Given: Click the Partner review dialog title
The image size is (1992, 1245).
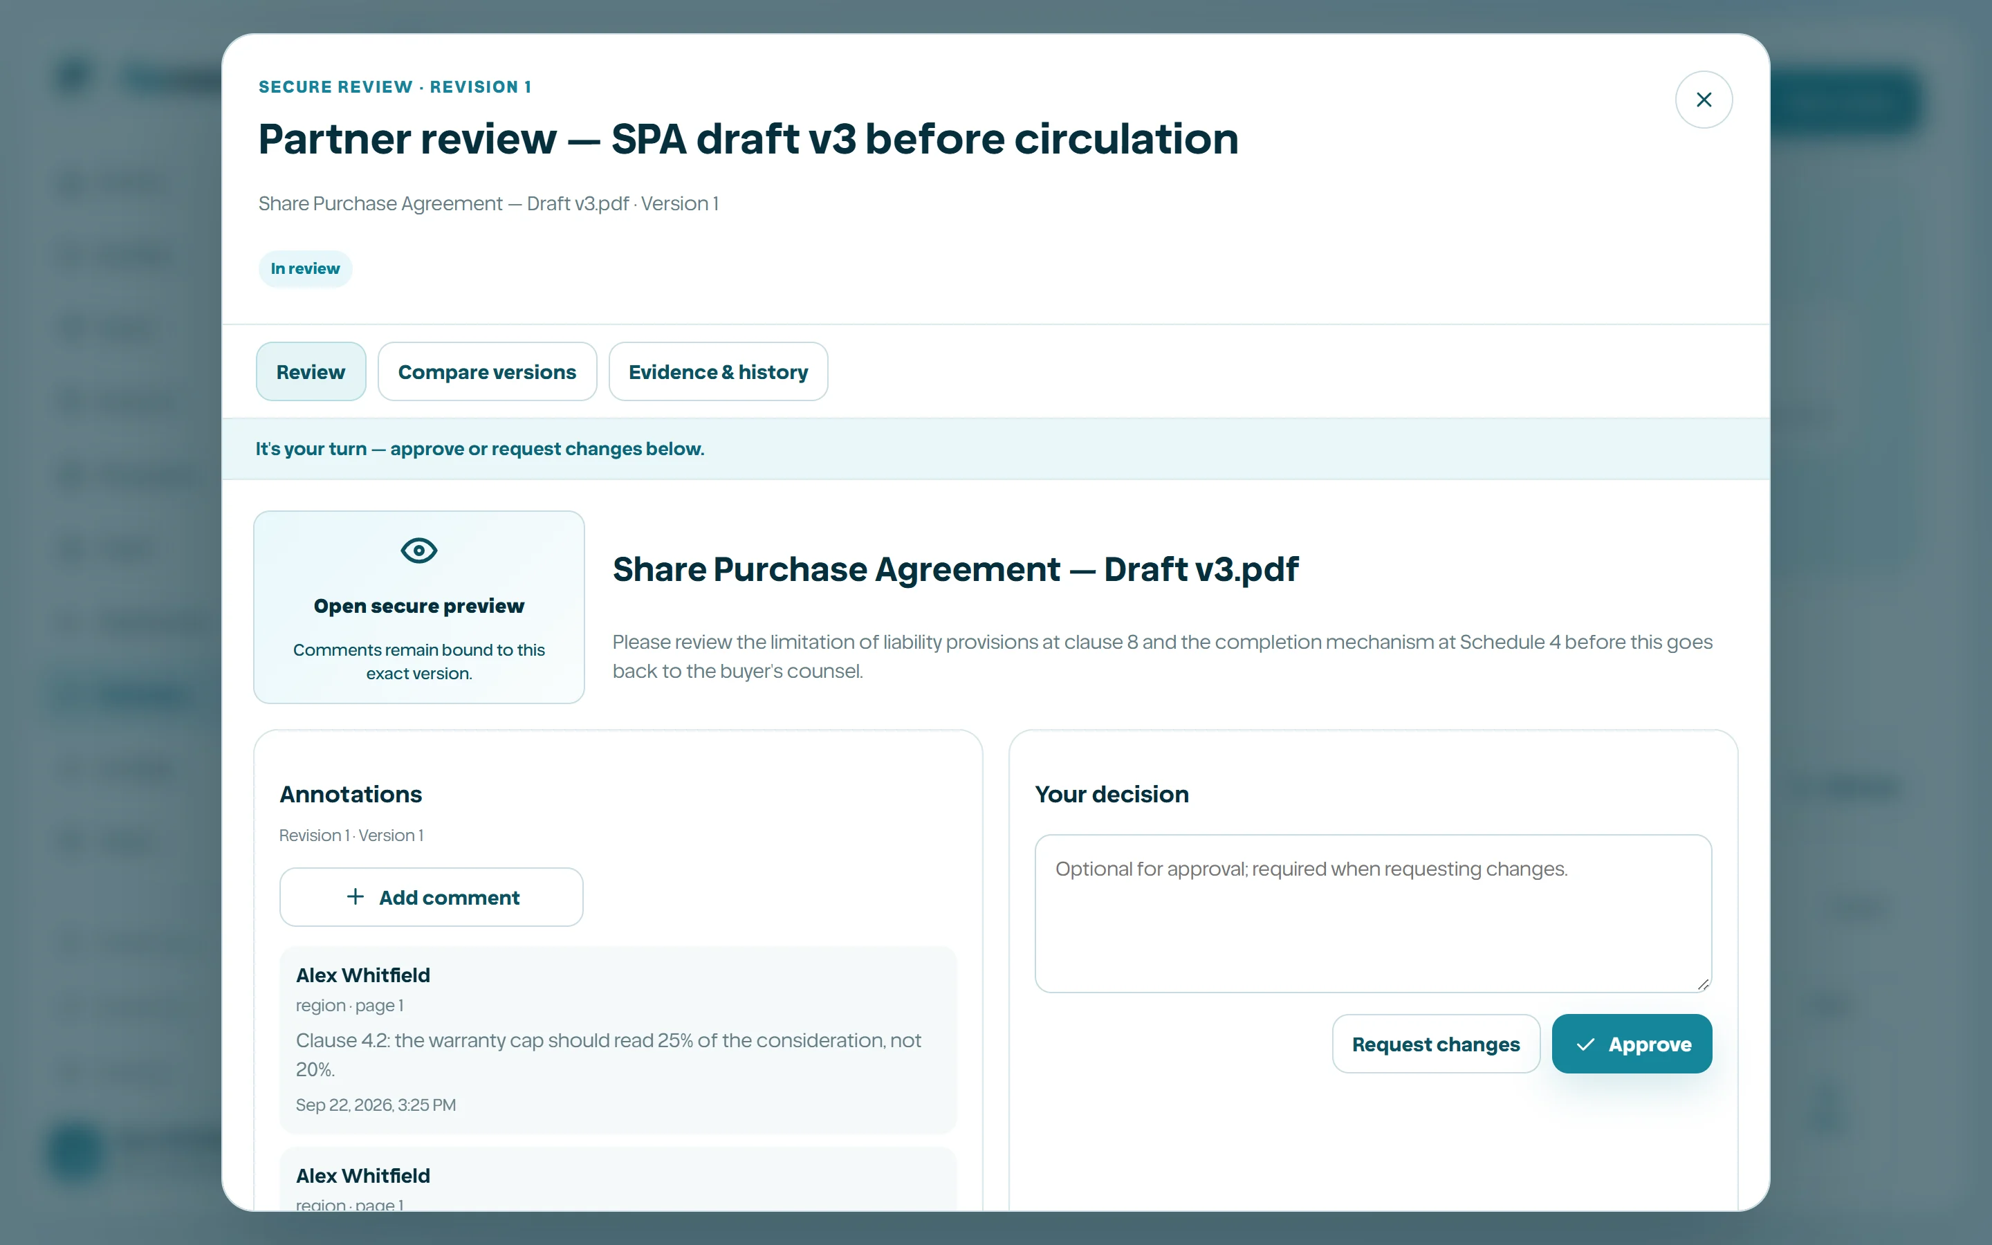Looking at the screenshot, I should pos(748,138).
